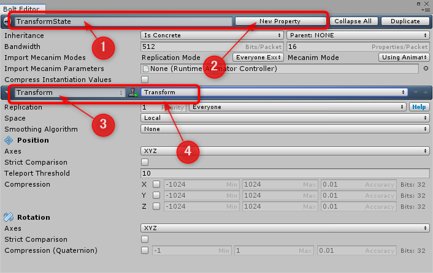Click the Smoothing Algorithm label

pyautogui.click(x=41, y=129)
